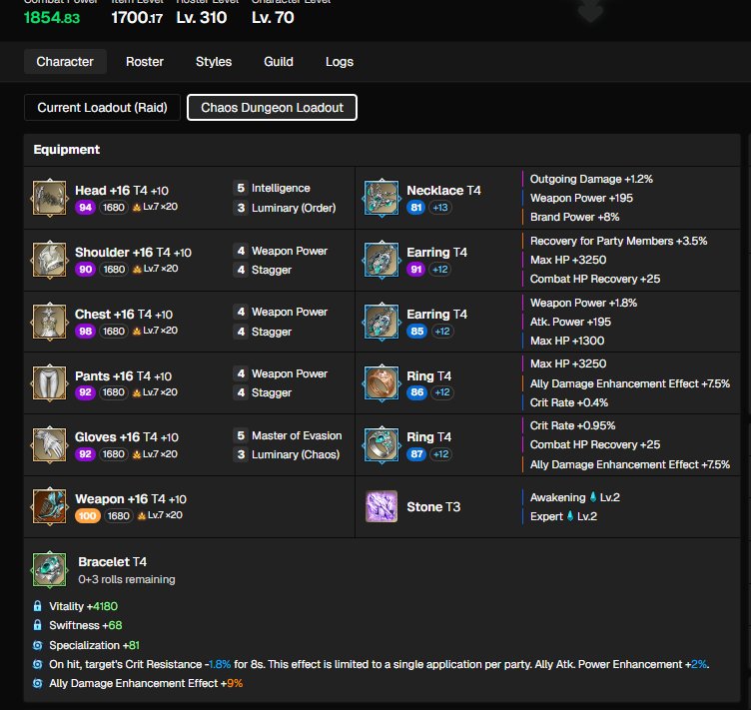The height and width of the screenshot is (710, 751).
Task: Open the Necklace accessory icon
Action: 381,198
